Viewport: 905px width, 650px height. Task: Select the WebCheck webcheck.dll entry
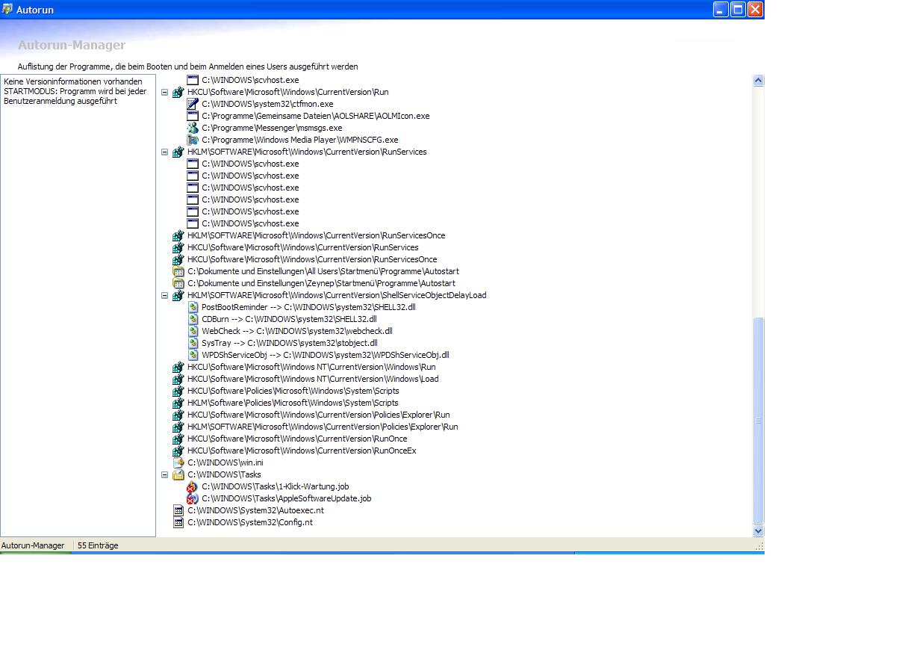[296, 331]
